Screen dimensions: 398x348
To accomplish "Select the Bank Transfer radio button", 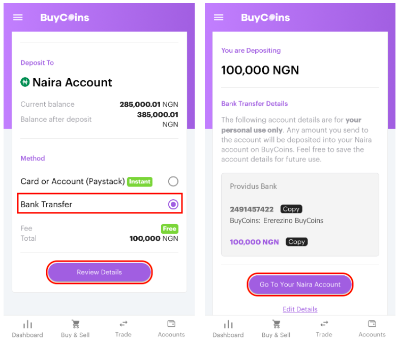I will [x=173, y=204].
